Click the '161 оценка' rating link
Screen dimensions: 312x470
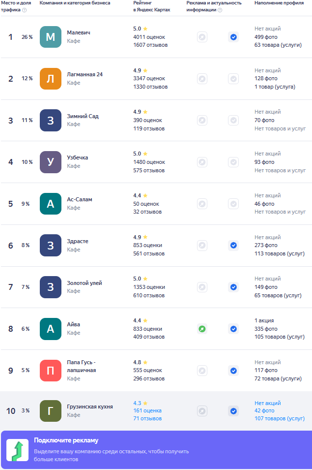(x=147, y=410)
